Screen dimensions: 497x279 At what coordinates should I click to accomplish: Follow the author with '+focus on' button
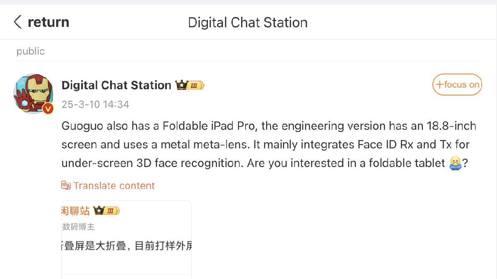tap(457, 85)
